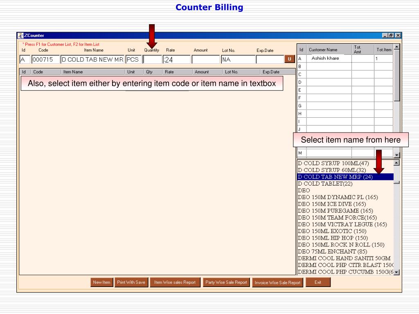The width and height of the screenshot is (419, 314).
Task: Select item D COLD SYRUP 100ML(47)
Action: pos(345,163)
